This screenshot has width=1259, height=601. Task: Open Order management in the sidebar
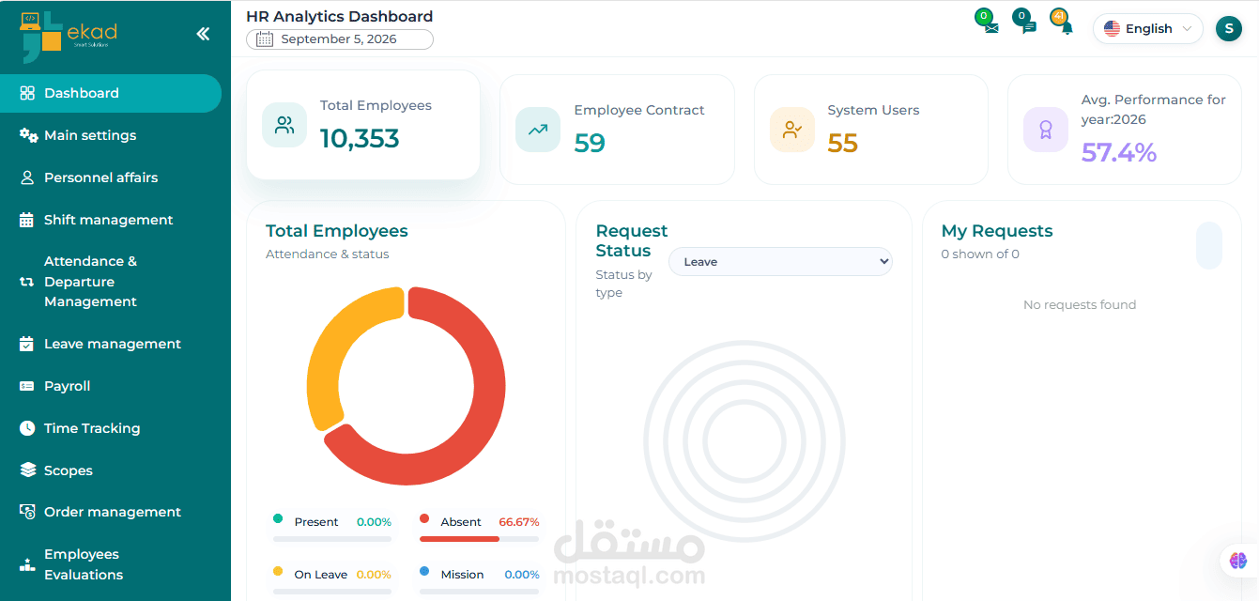point(111,512)
